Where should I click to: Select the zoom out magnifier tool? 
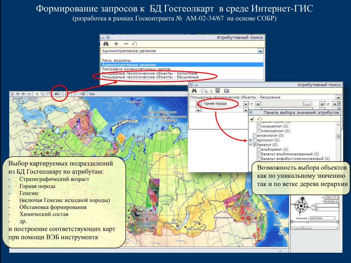pyautogui.click(x=43, y=94)
